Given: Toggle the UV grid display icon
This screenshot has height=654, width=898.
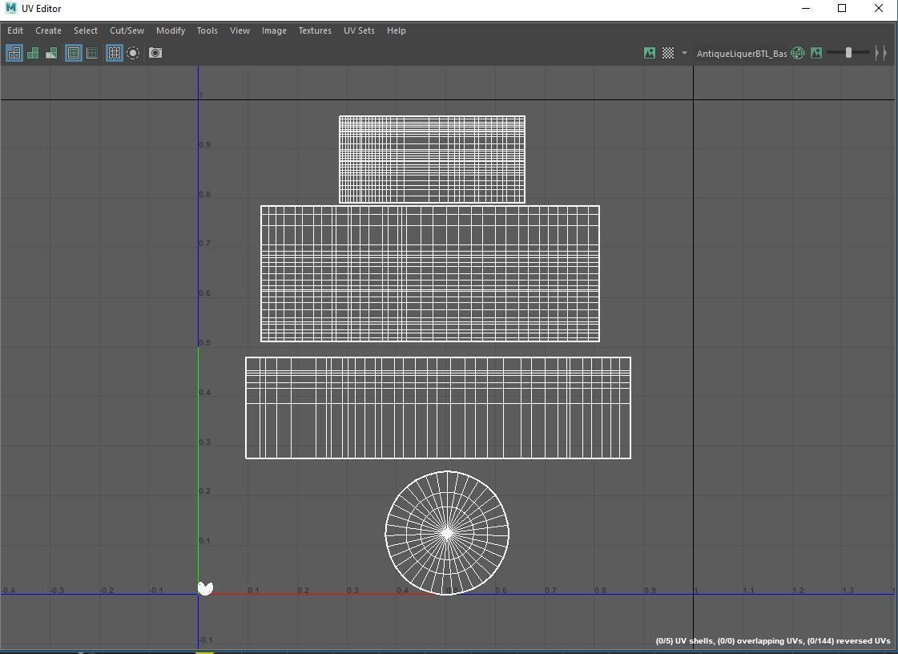Looking at the screenshot, I should click(x=114, y=54).
